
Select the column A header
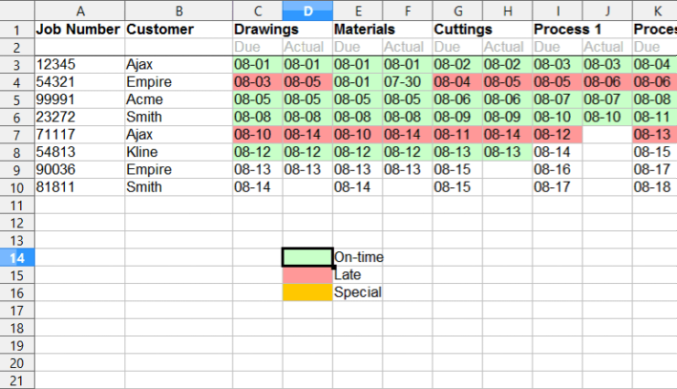80,11
